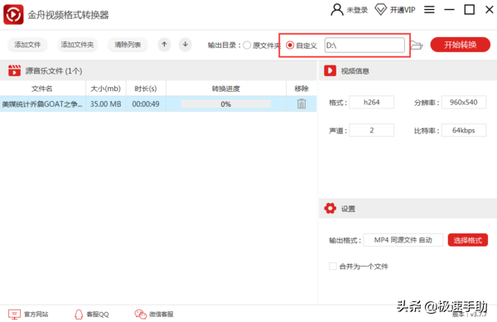Image resolution: width=497 pixels, height=322 pixels.
Task: Click the 开通VIP text link
Action: 403,10
